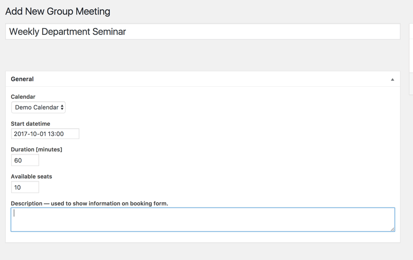
Task: Grab the Description textarea resize handle
Action: [x=392, y=229]
